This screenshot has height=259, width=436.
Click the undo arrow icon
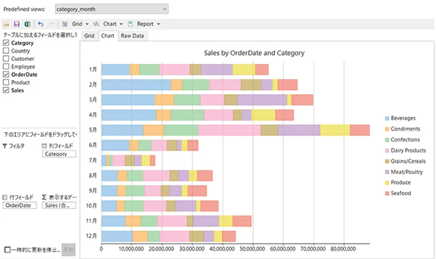click(x=40, y=24)
